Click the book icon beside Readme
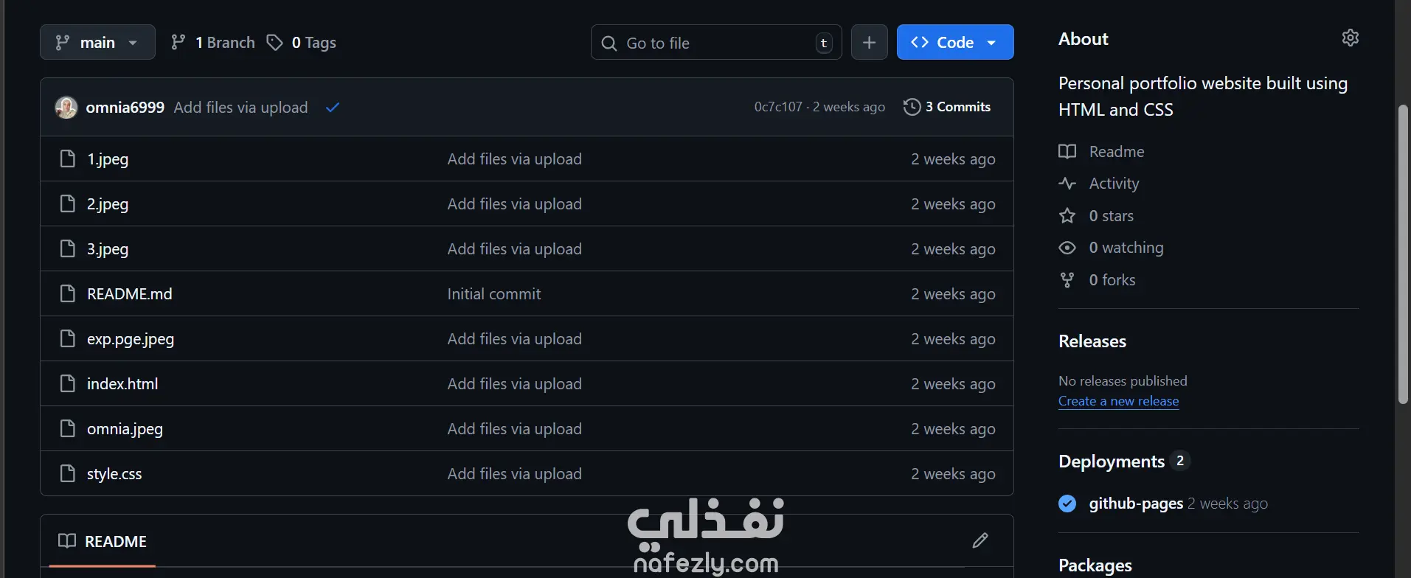This screenshot has height=578, width=1411. pos(1067,152)
